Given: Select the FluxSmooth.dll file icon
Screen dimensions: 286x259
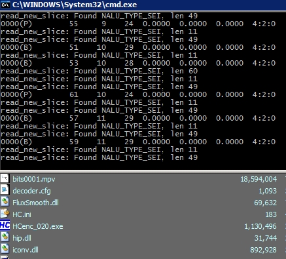Looking at the screenshot, I should [5, 202].
